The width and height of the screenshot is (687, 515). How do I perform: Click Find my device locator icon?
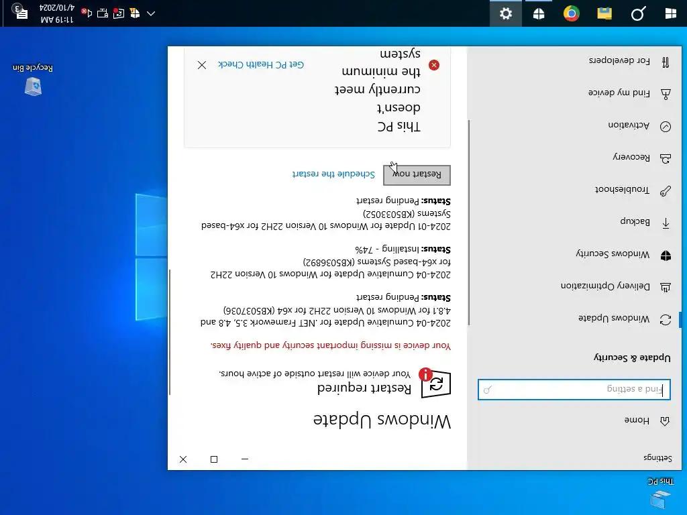(666, 94)
